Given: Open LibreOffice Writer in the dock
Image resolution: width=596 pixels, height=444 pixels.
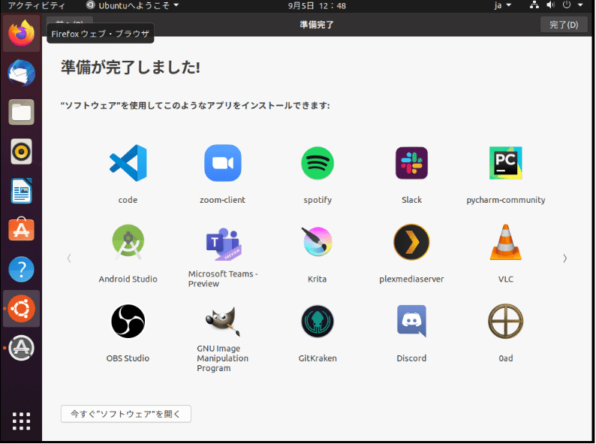Looking at the screenshot, I should point(21,191).
